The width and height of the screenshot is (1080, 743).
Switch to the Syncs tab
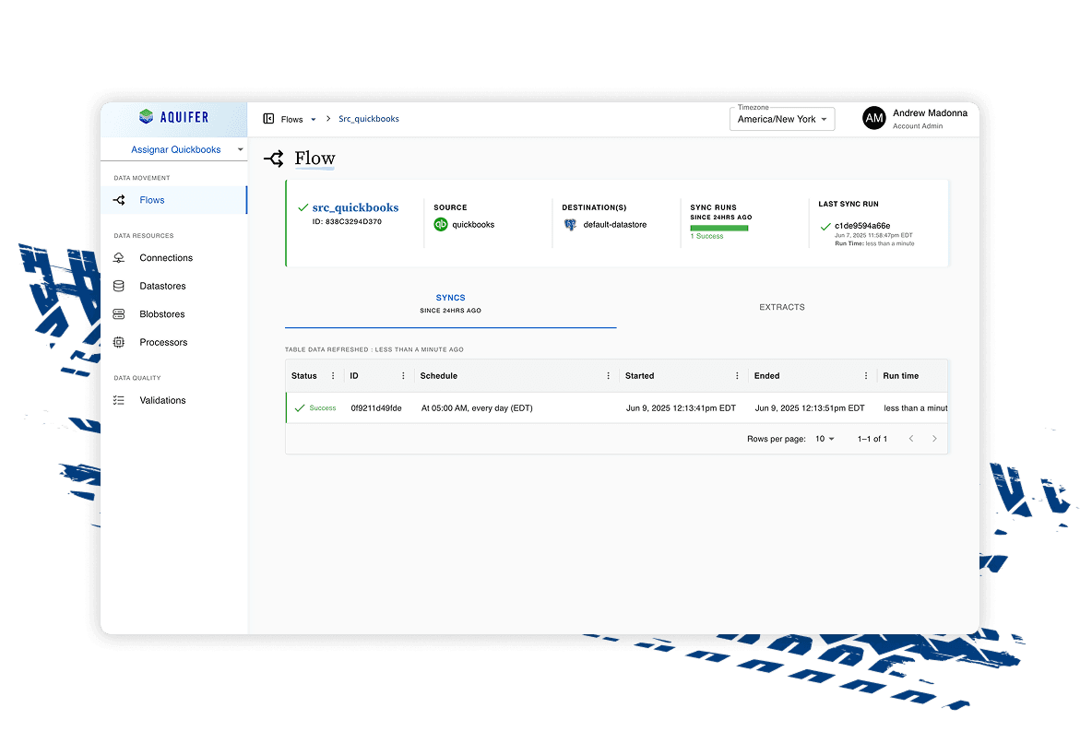point(450,303)
